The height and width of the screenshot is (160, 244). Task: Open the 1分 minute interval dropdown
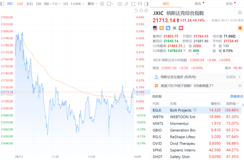click(57, 4)
